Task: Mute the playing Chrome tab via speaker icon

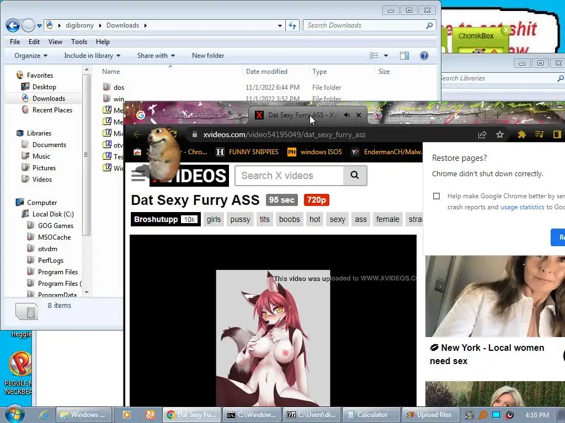Action: click(x=347, y=115)
